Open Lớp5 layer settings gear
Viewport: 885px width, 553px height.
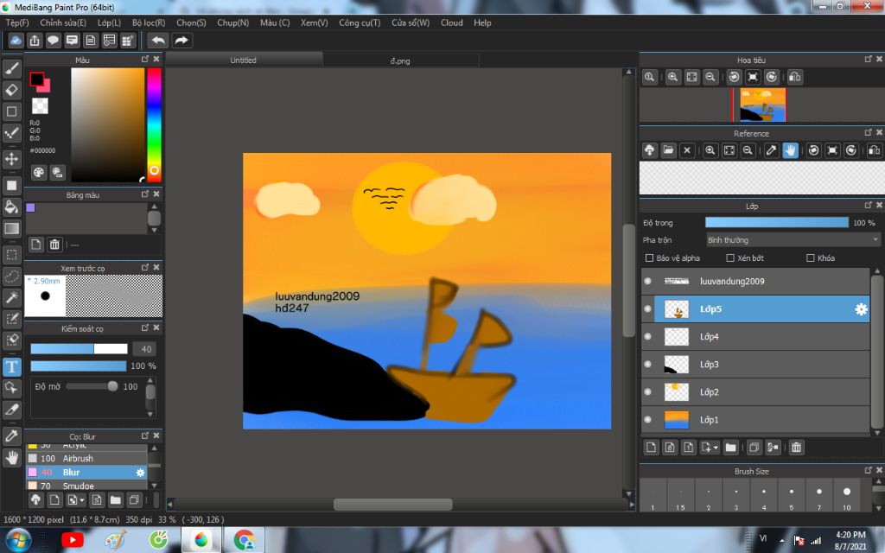pyautogui.click(x=861, y=309)
